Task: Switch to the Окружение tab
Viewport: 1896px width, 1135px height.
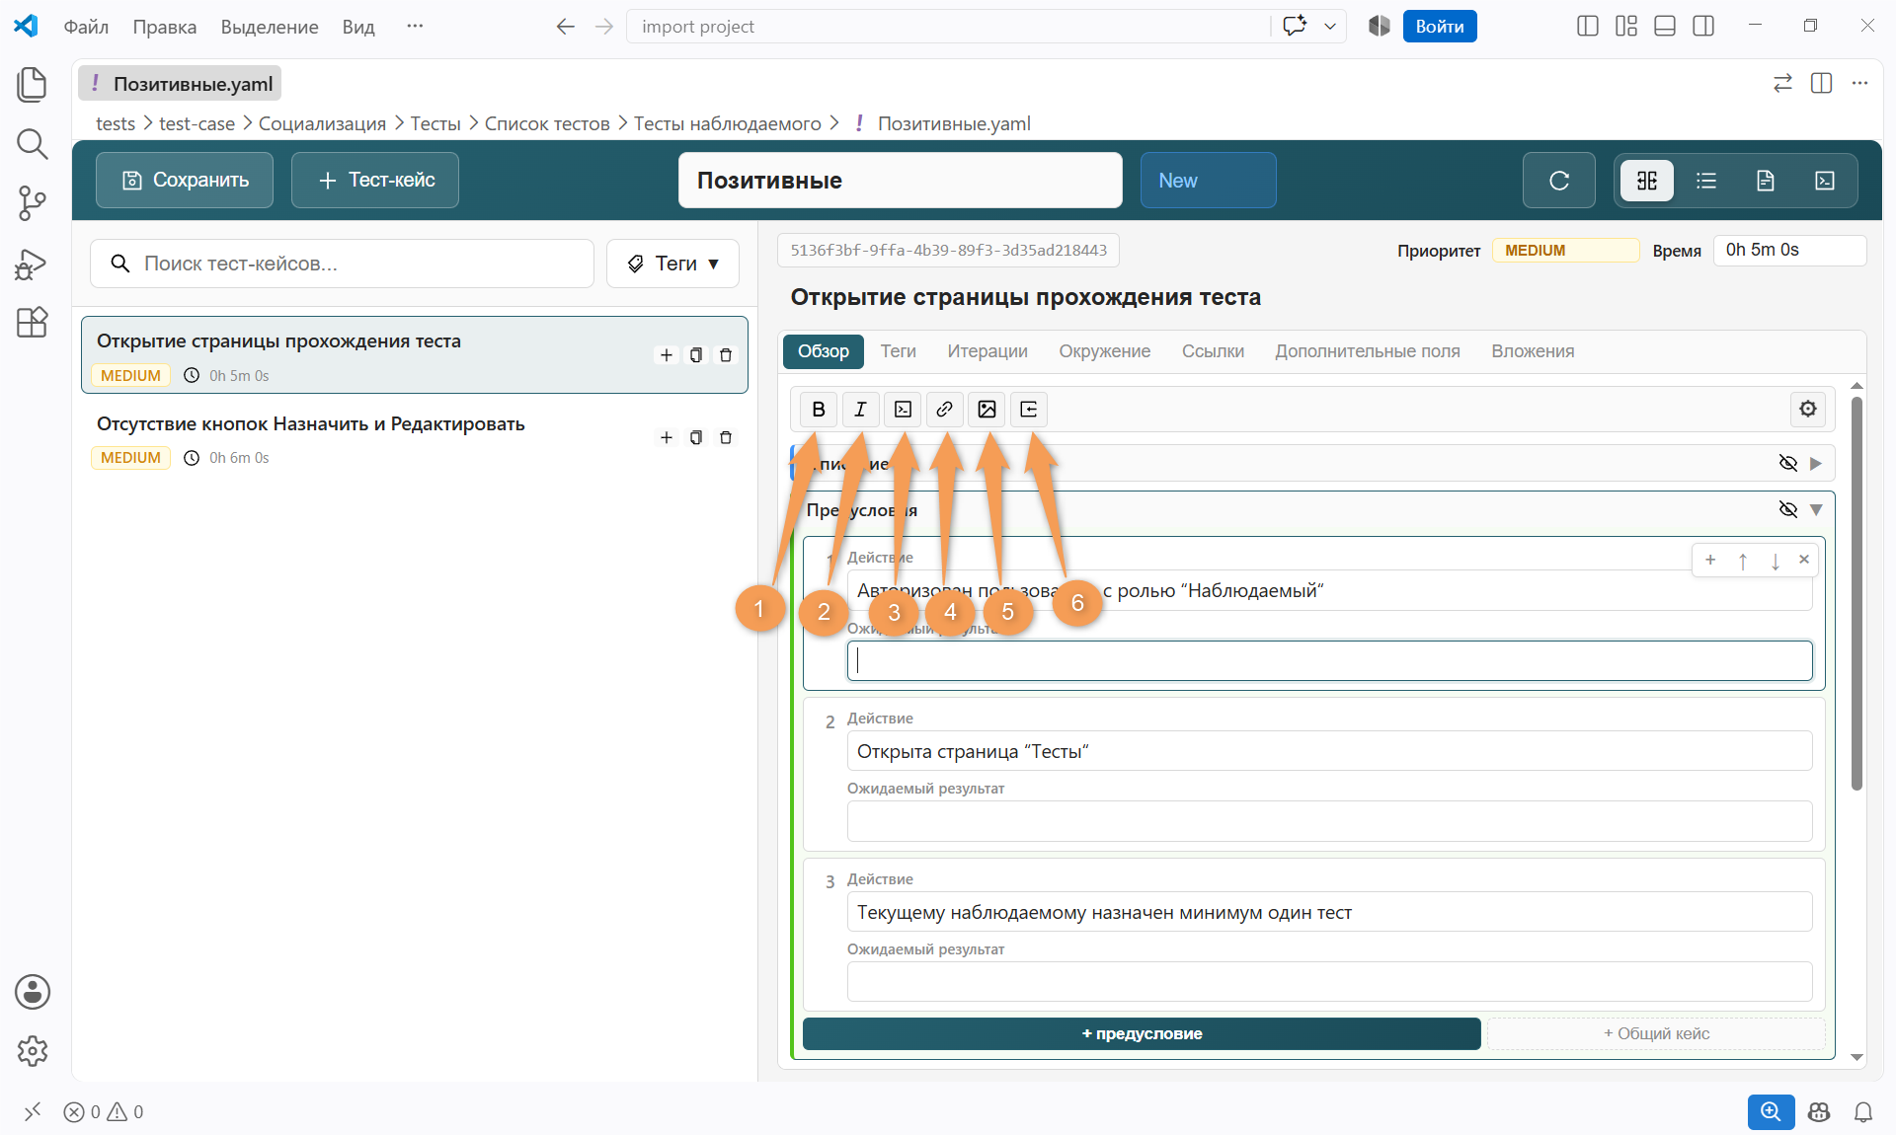Action: point(1104,351)
